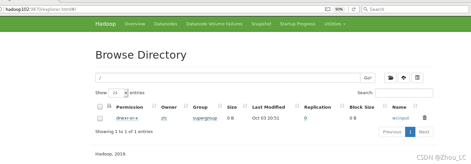Click the replication value 0 link
471x164 pixels.
[x=306, y=118]
